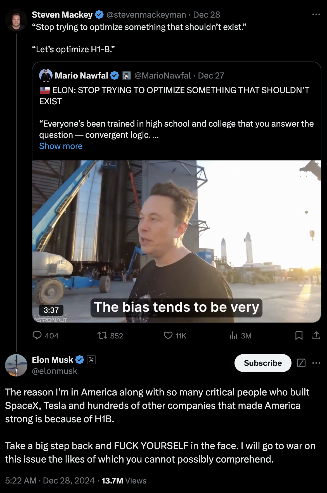Image resolution: width=327 pixels, height=493 pixels.
Task: Click the 5:22 AM Dec 28, 2024 timestamp
Action: [x=50, y=480]
